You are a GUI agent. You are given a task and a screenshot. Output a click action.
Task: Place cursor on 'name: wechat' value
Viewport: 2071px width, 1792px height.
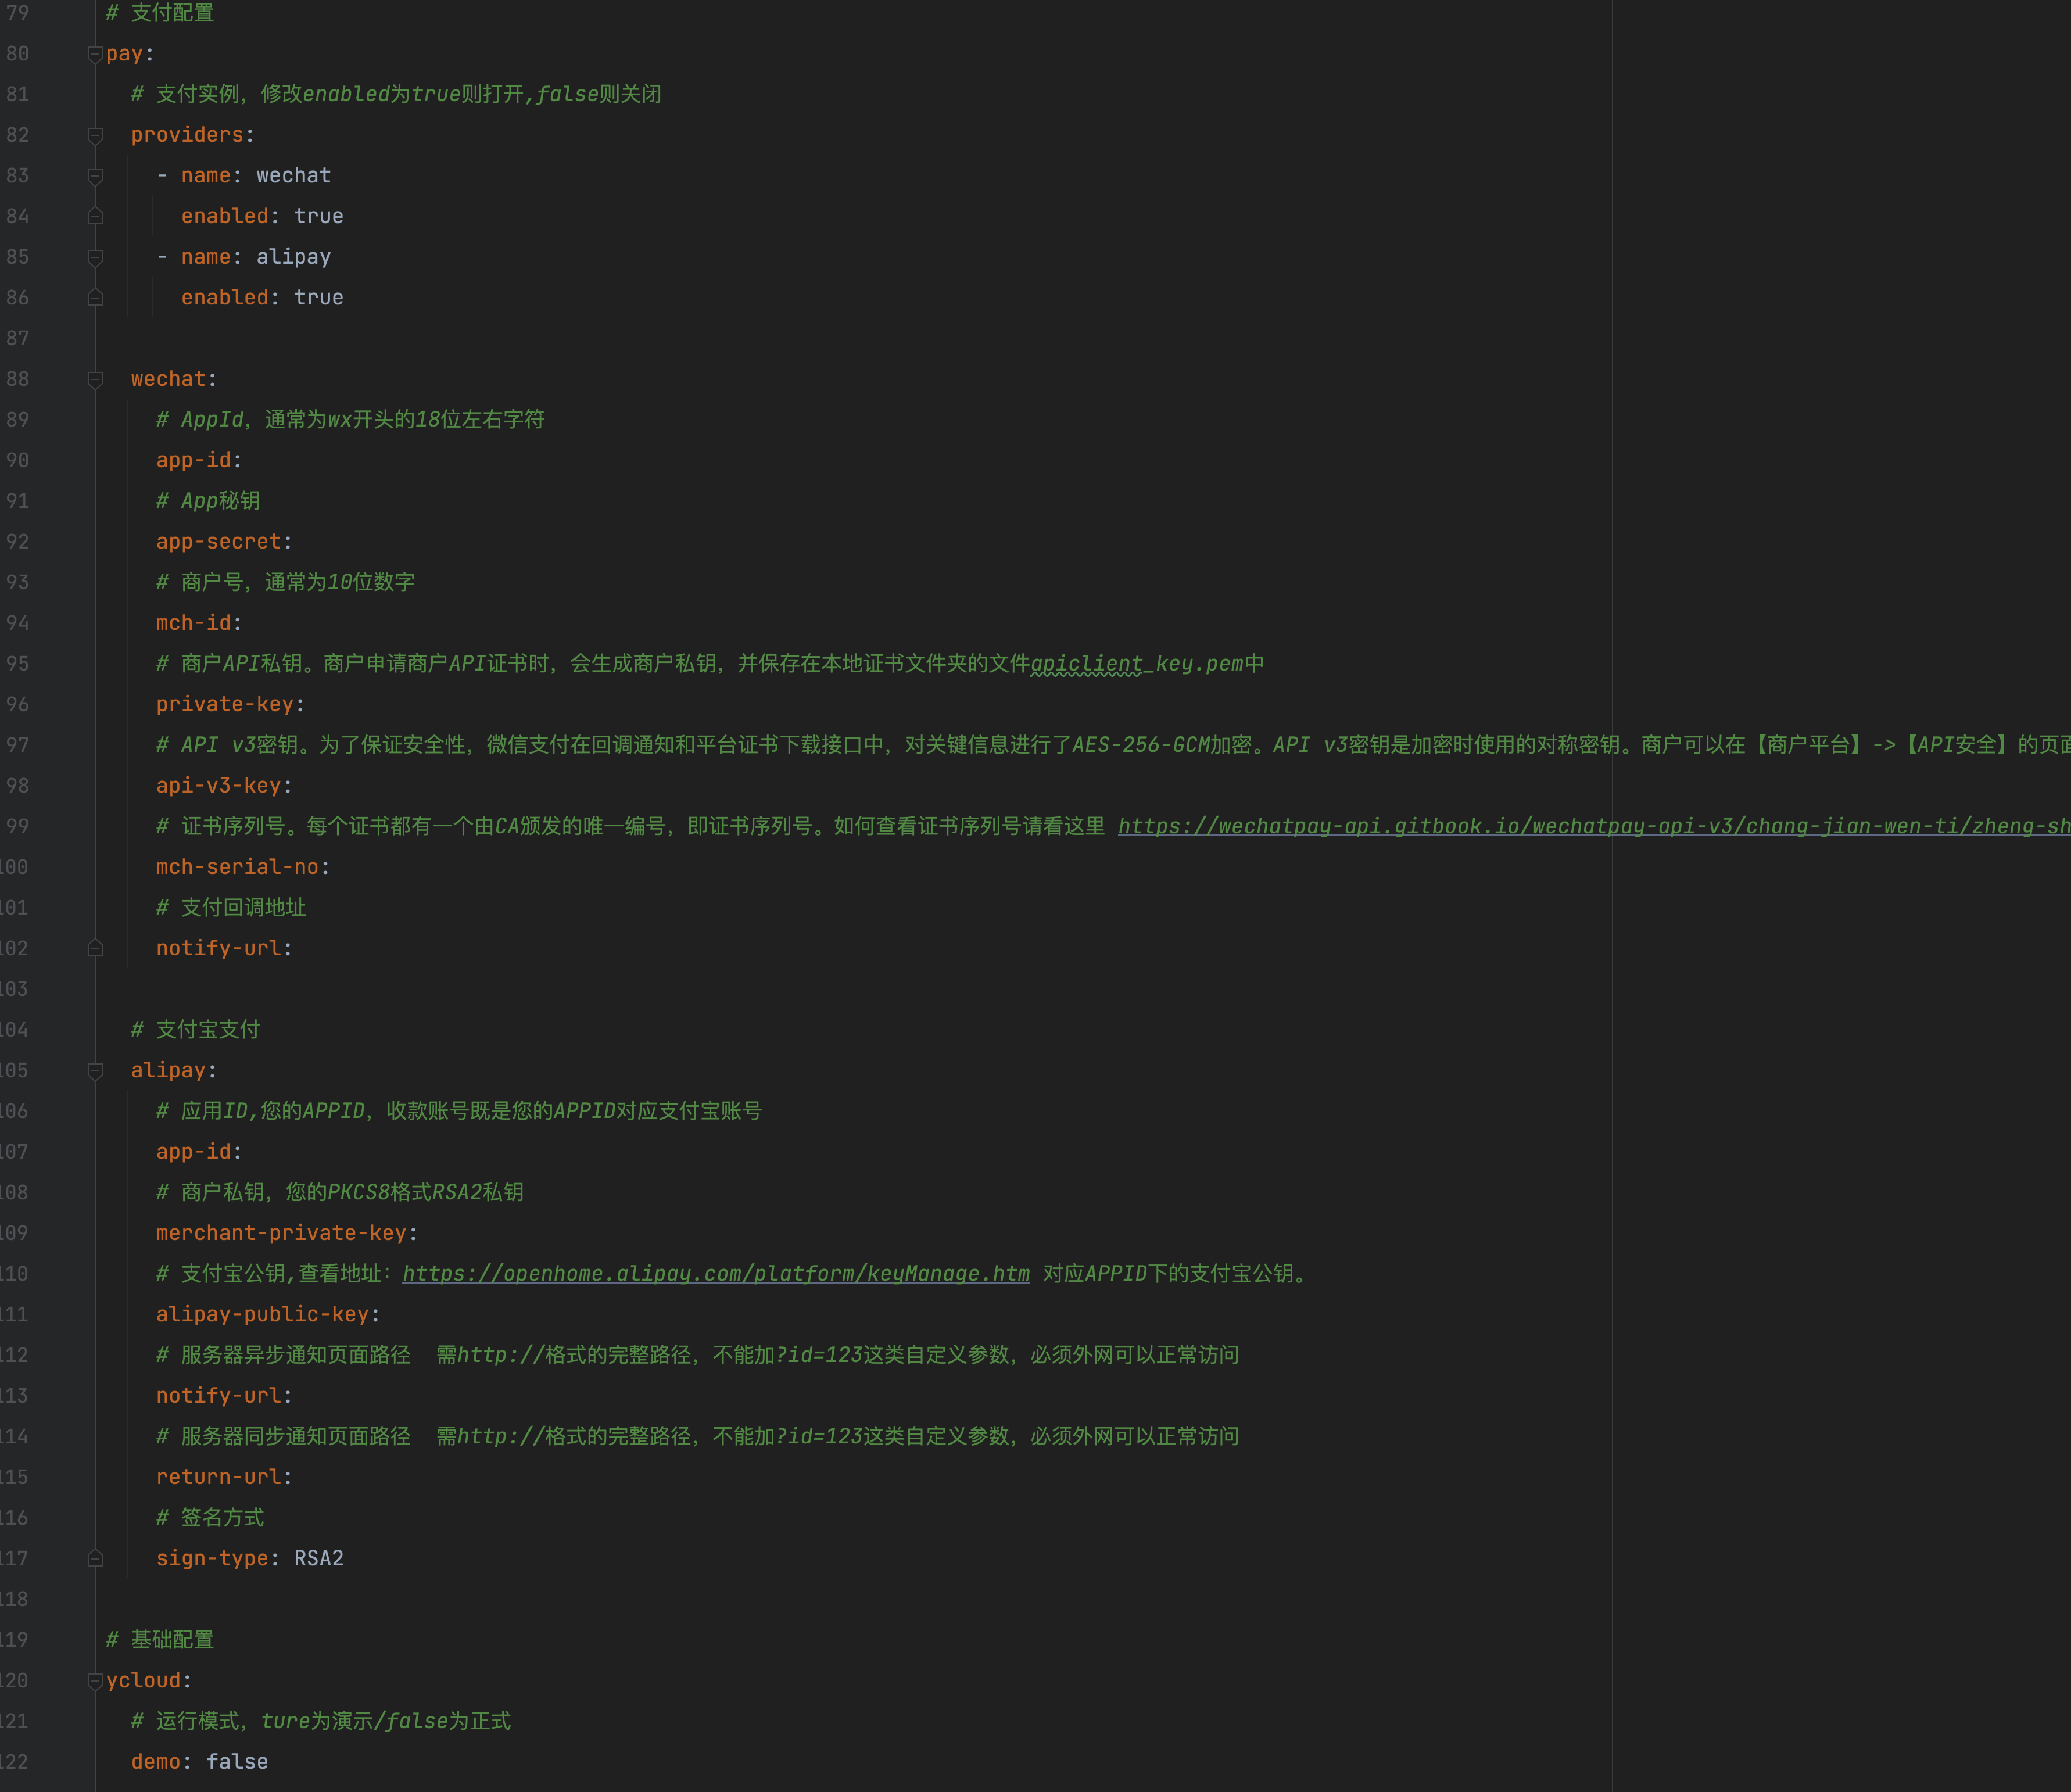(293, 176)
